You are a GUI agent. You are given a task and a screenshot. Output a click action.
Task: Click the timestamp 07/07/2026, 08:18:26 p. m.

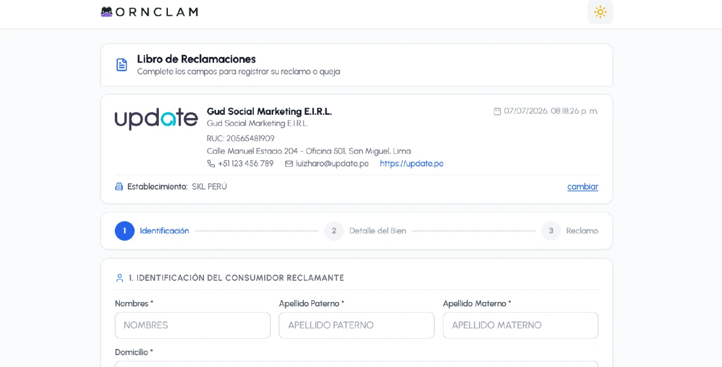(x=551, y=111)
